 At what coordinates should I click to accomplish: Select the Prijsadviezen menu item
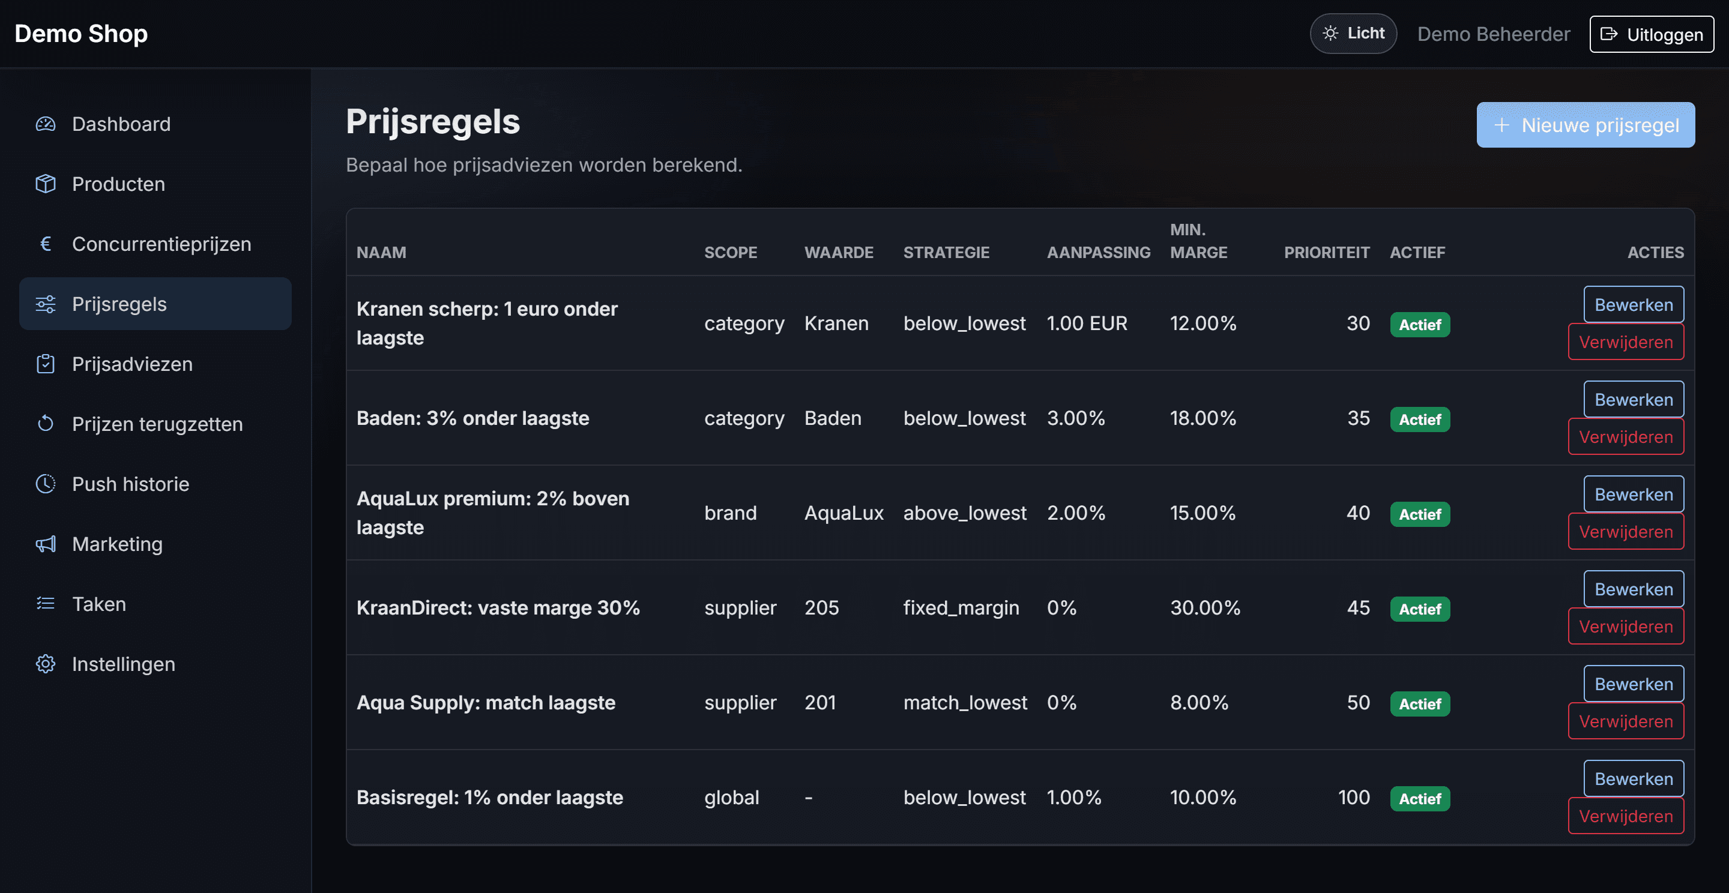pos(155,364)
